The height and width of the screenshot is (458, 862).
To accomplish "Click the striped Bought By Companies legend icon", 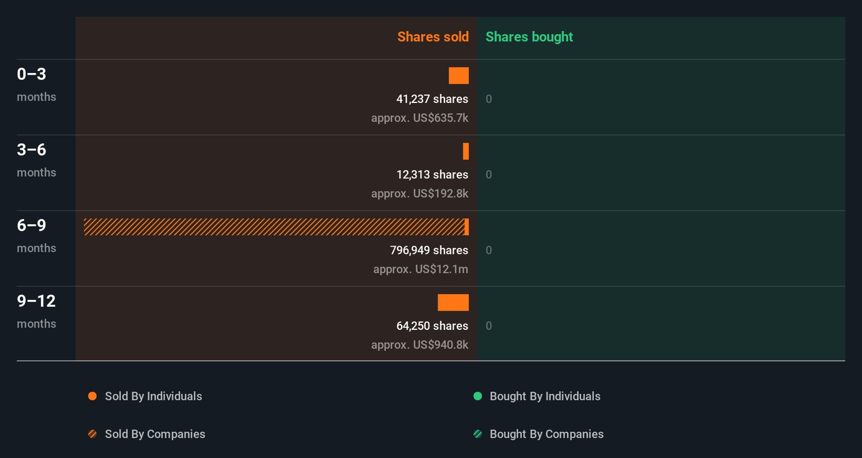I will [478, 434].
